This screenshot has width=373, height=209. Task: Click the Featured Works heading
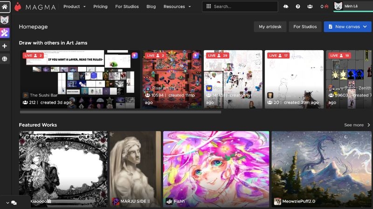click(38, 125)
